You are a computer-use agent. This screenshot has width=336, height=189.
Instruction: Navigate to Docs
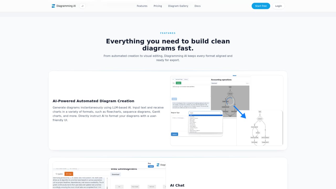[x=197, y=6]
